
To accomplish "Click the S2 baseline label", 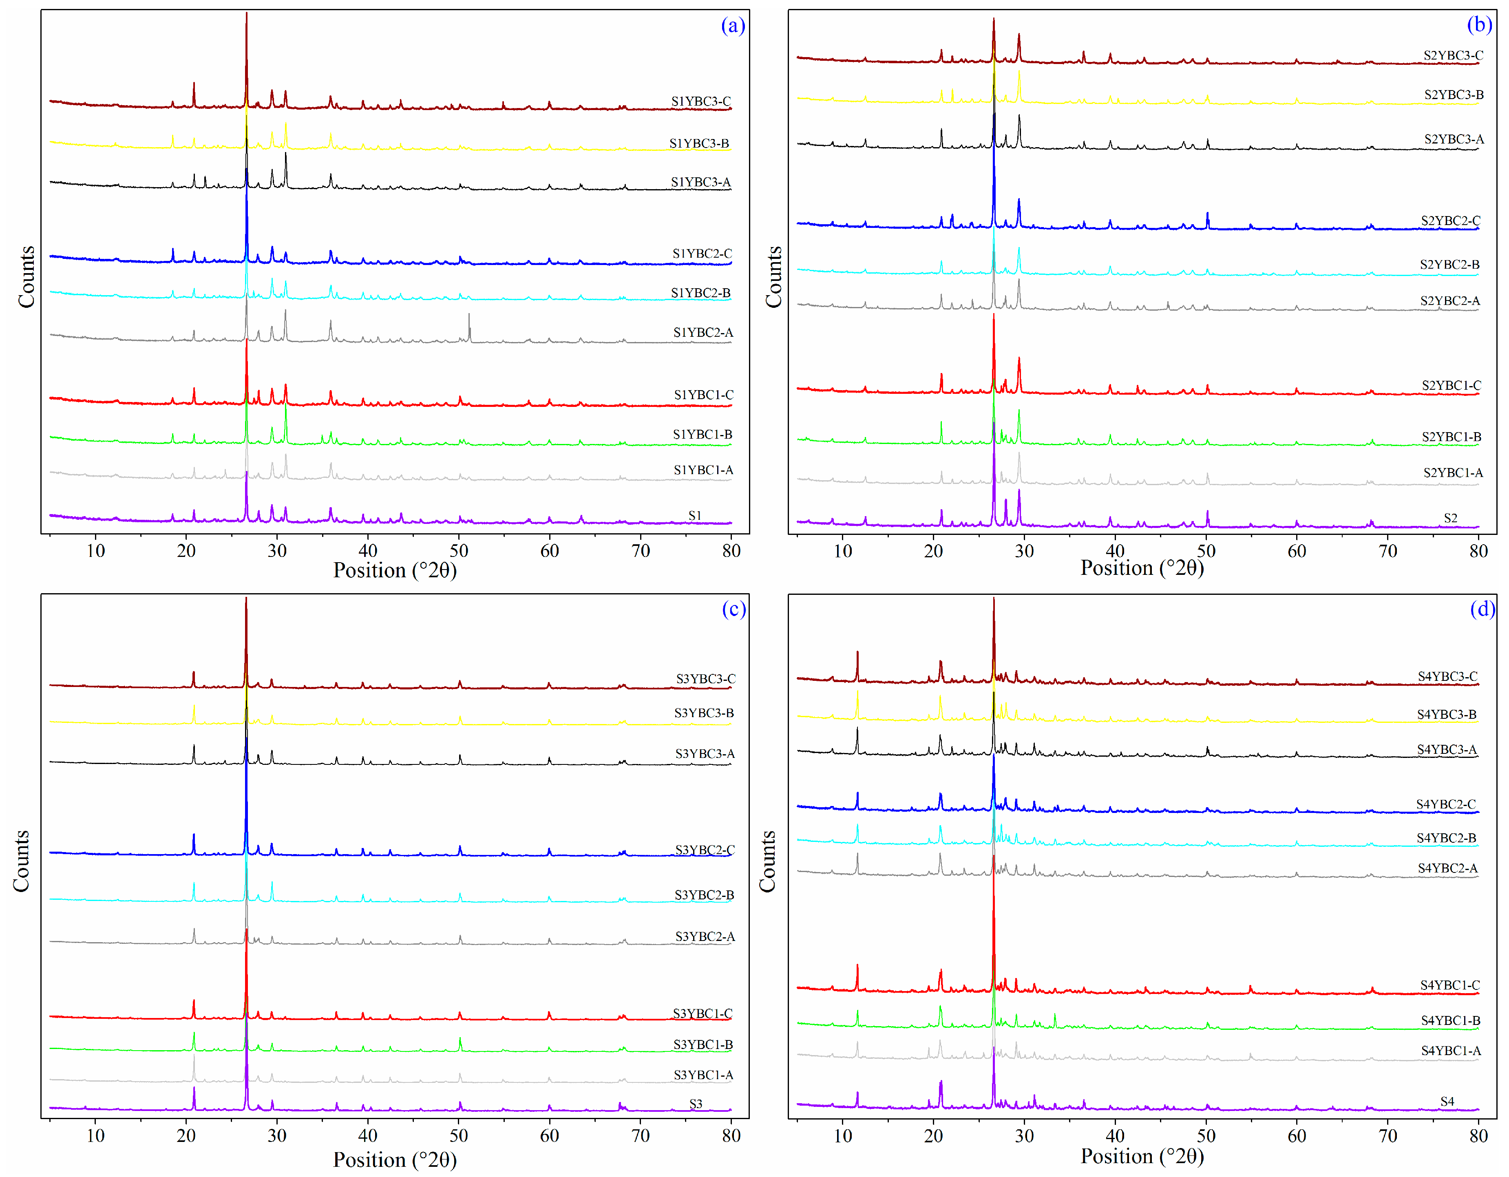I will coord(1450,517).
